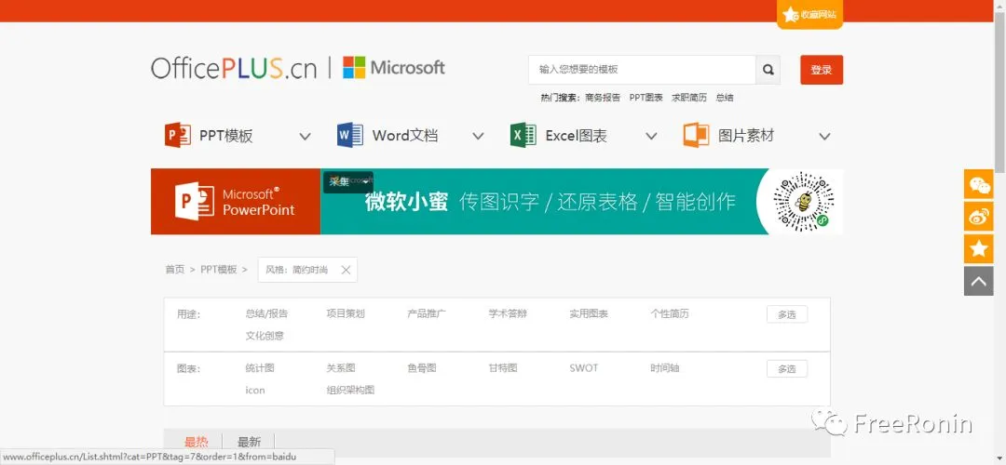Click the 收藏网站 bookmark button
The width and height of the screenshot is (1006, 465).
point(809,15)
